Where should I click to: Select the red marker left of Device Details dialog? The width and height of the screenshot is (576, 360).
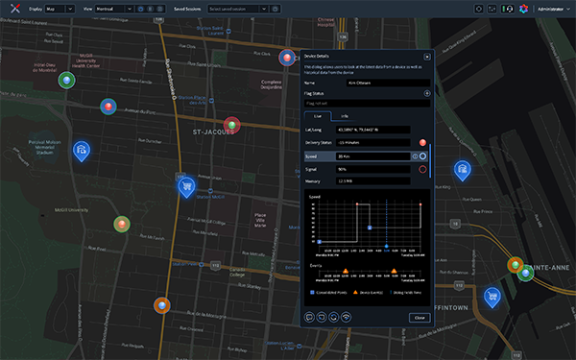pyautogui.click(x=287, y=58)
